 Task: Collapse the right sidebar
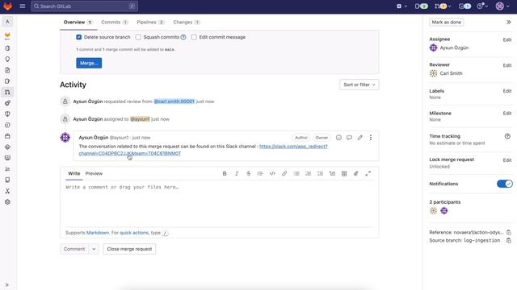pos(508,22)
